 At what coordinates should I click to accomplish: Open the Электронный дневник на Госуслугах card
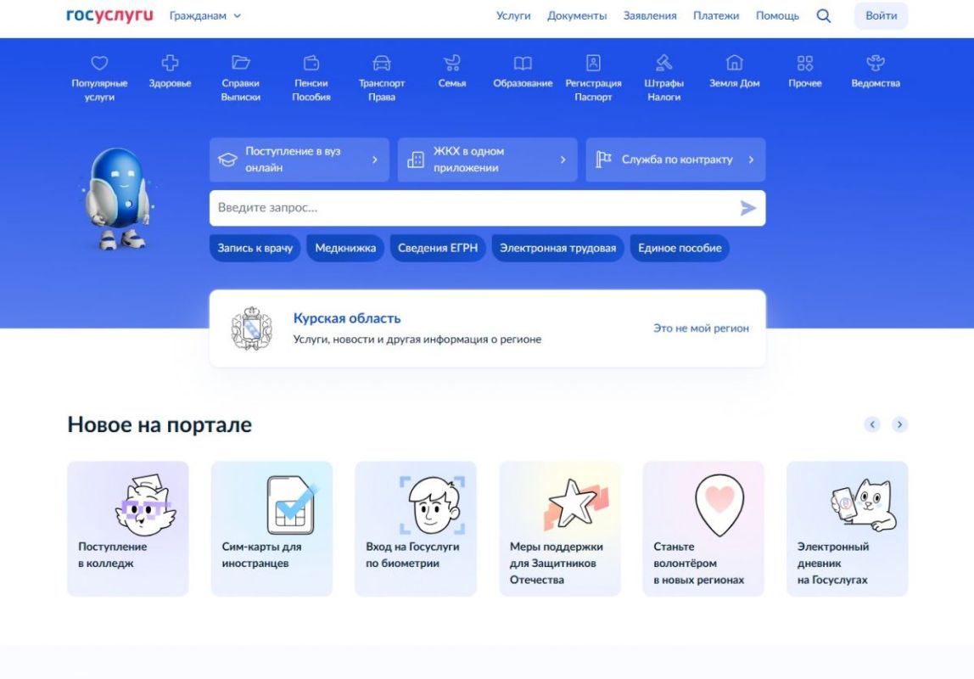click(x=848, y=529)
